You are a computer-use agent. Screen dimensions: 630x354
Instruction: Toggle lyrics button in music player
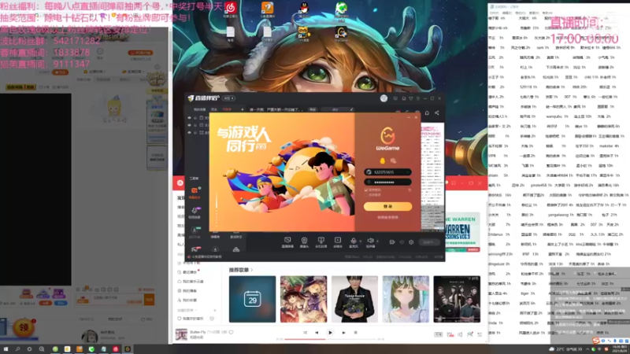tap(356, 332)
